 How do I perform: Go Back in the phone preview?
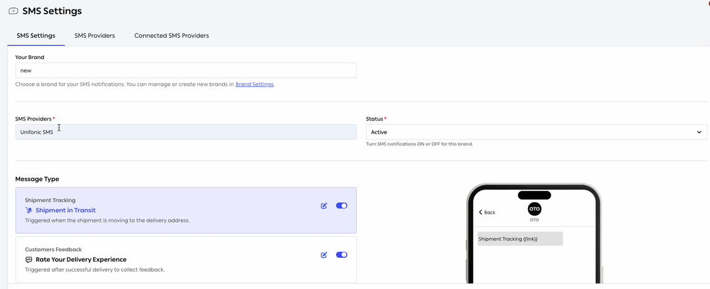(487, 212)
